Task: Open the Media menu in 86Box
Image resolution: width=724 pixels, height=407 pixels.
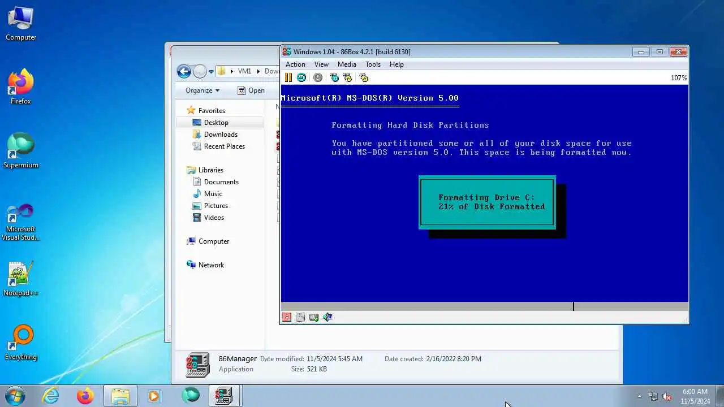Action: [x=347, y=64]
